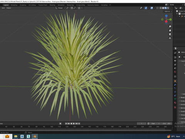
Task: Switch to the Modeling workspace tab
Action: click(x=14, y=5)
